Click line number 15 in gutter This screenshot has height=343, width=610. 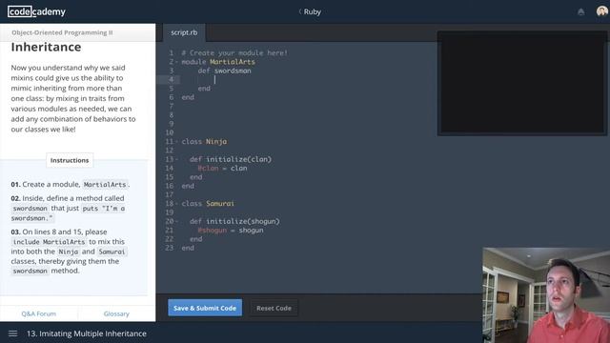point(170,177)
